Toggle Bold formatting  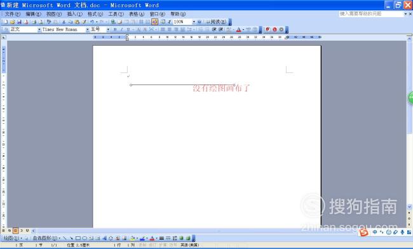tap(115, 29)
